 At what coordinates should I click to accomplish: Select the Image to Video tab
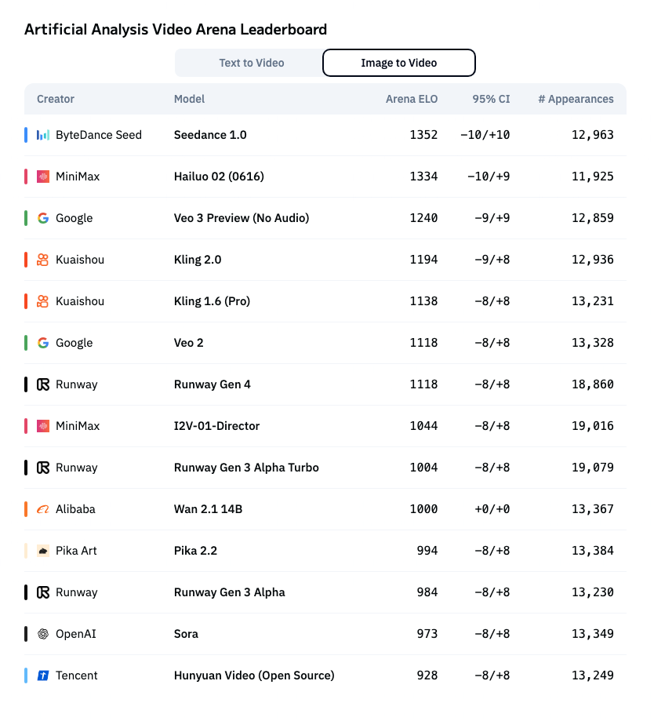(399, 63)
